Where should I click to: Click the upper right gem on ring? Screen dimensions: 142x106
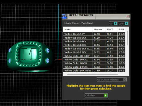47,50
